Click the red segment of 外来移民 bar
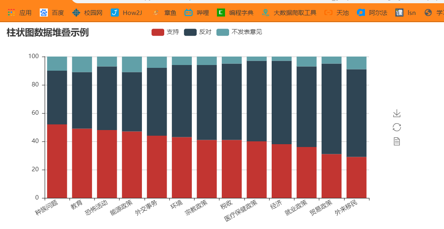The image size is (444, 229). click(356, 177)
